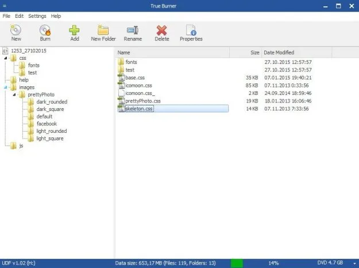Click the prettyPhoto.css file icon

121,101
